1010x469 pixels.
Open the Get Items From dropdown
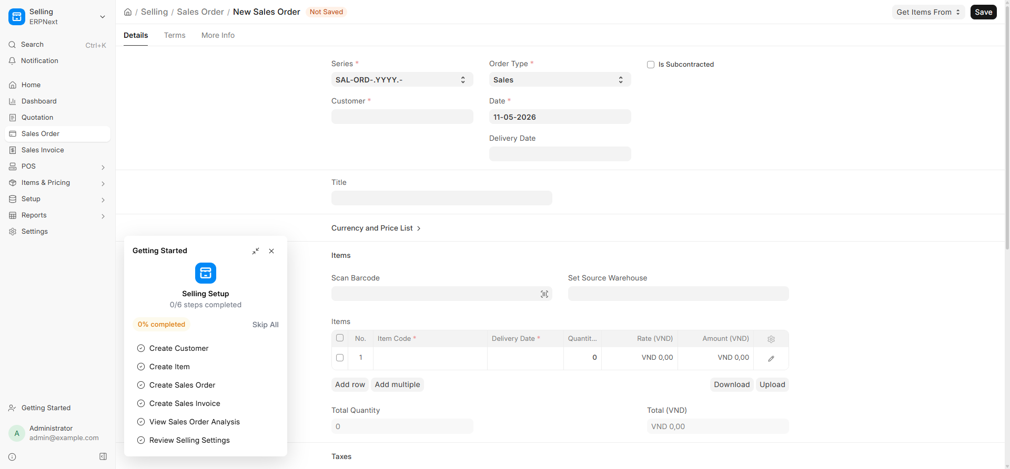(x=928, y=12)
